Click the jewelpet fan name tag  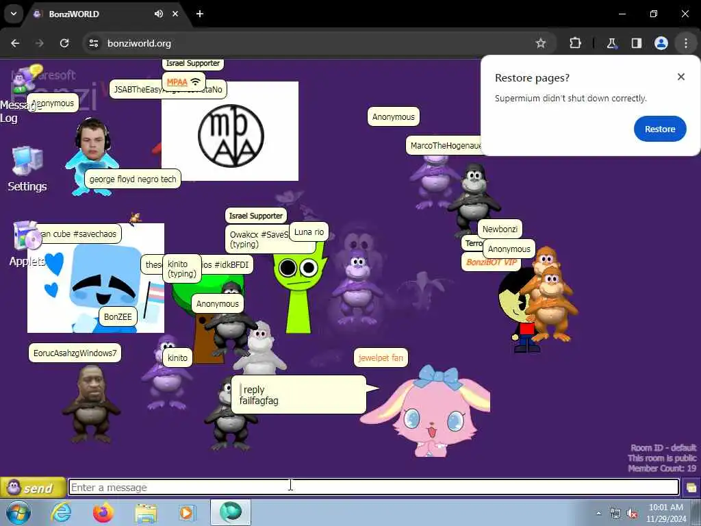pyautogui.click(x=381, y=358)
